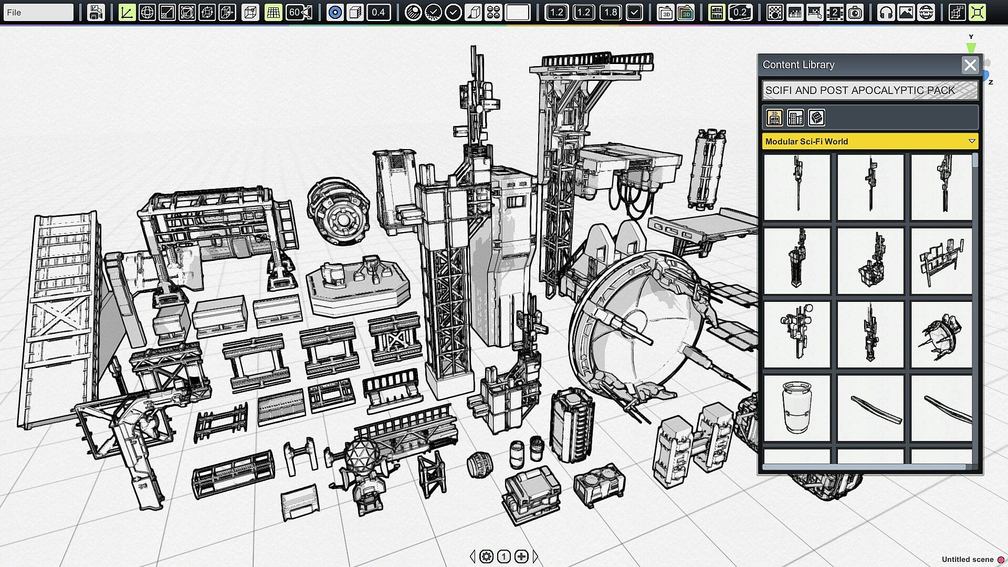
Task: Open the white color swatch
Action: coord(517,12)
